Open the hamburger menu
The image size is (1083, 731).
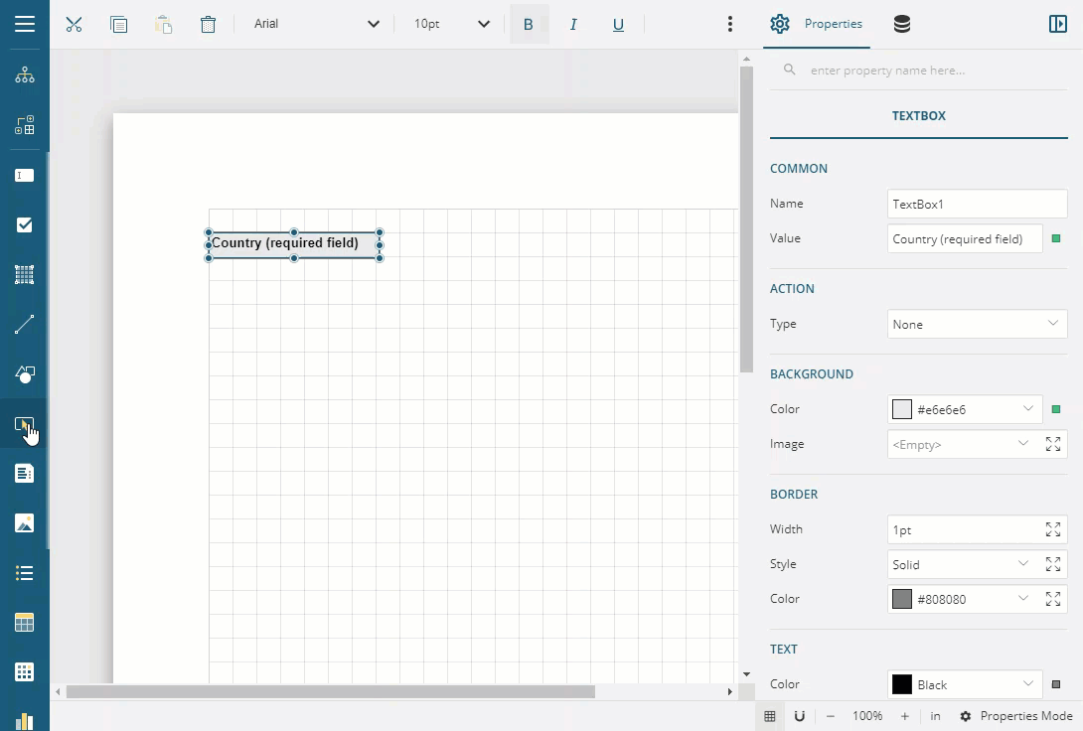click(x=25, y=24)
